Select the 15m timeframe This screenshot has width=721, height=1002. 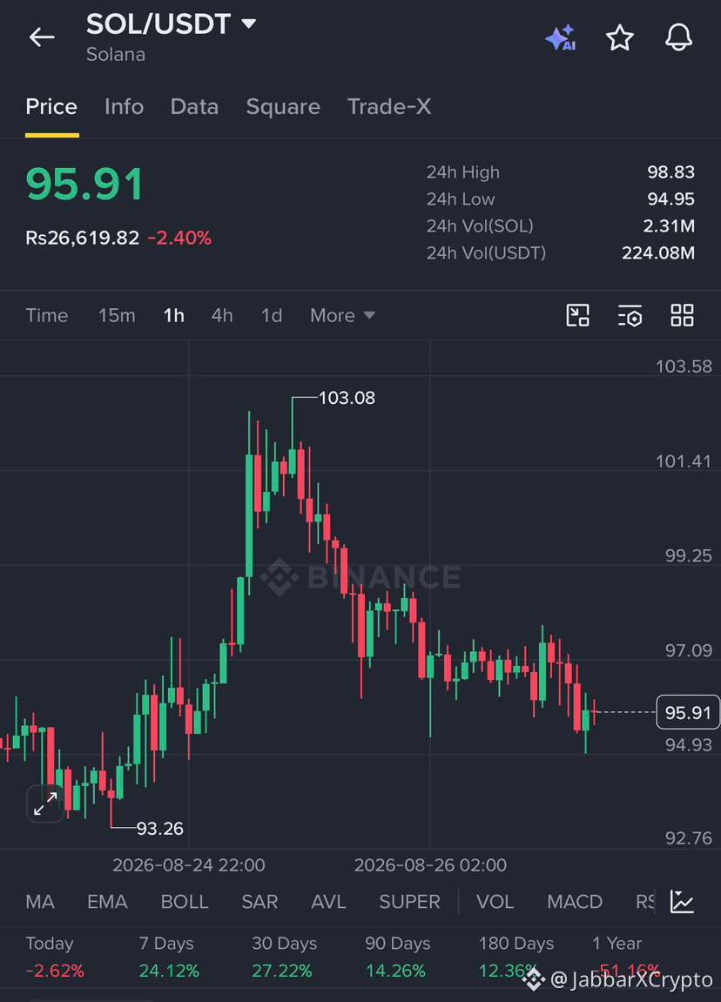click(x=117, y=315)
